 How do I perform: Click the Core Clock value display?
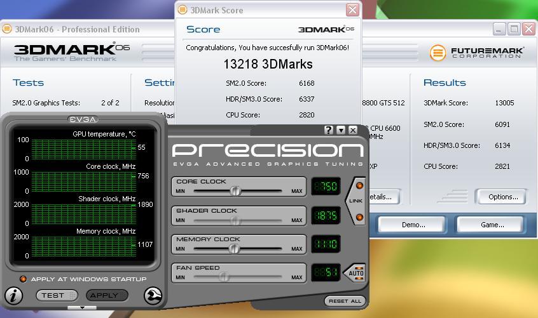click(x=326, y=186)
